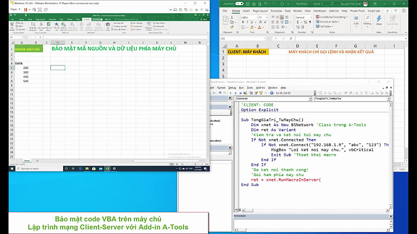Toggle Bold formatting in client Excel

pyautogui.click(x=243, y=22)
